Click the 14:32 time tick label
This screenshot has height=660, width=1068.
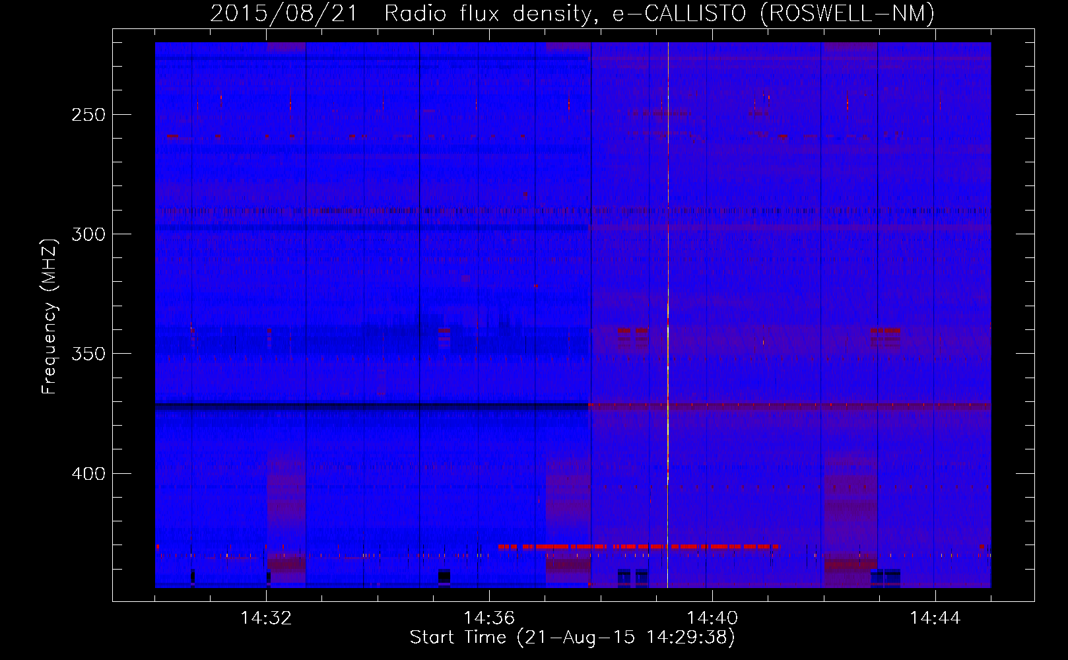266,618
